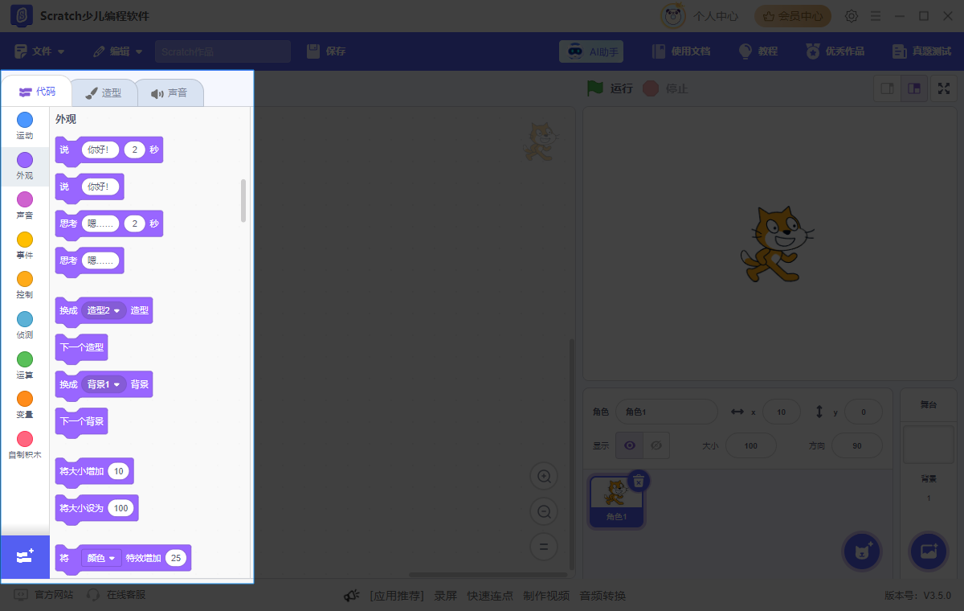Open the 文件 (File) dropdown menu

pyautogui.click(x=39, y=51)
